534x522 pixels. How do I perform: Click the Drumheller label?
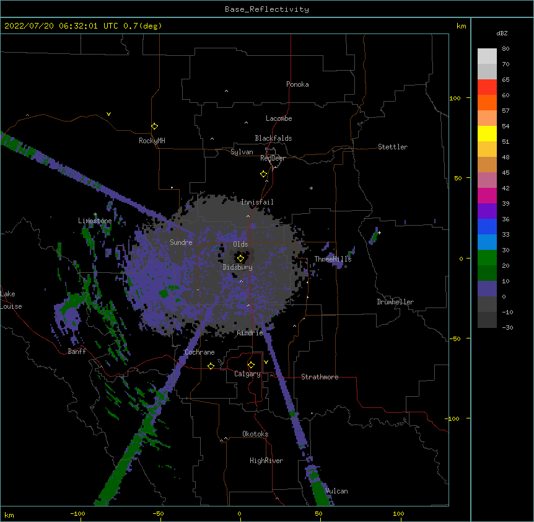(395, 302)
